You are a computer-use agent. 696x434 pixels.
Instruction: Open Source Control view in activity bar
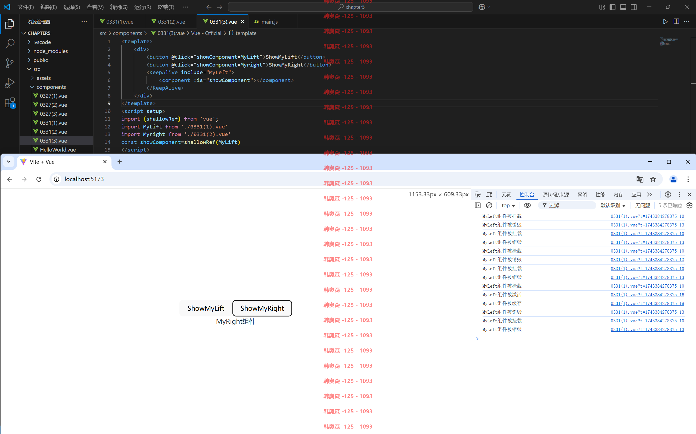(10, 63)
